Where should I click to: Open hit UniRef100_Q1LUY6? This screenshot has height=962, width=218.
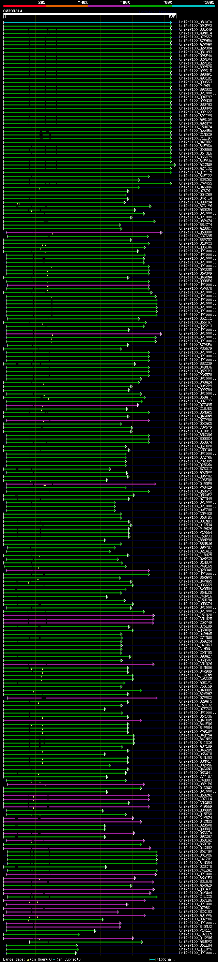196,949
